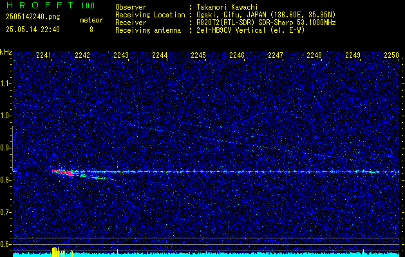
Task: Click the 2249 time axis marker
Action: tap(353, 55)
